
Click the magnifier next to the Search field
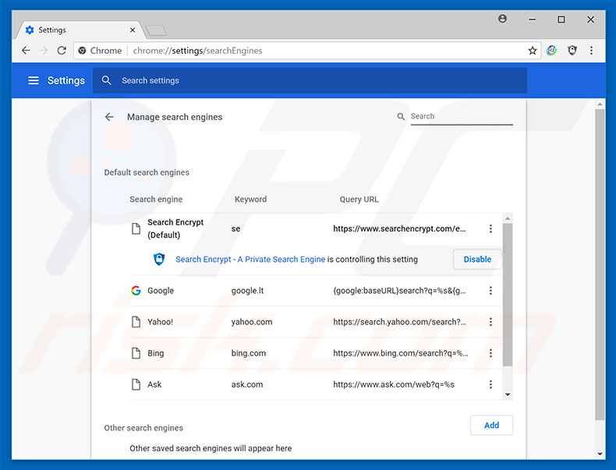pyautogui.click(x=401, y=117)
